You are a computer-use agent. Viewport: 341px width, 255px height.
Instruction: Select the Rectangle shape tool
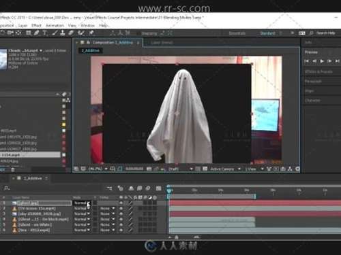[x=29, y=33]
